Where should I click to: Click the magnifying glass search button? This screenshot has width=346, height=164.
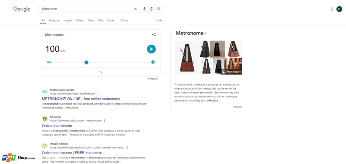[x=159, y=9]
